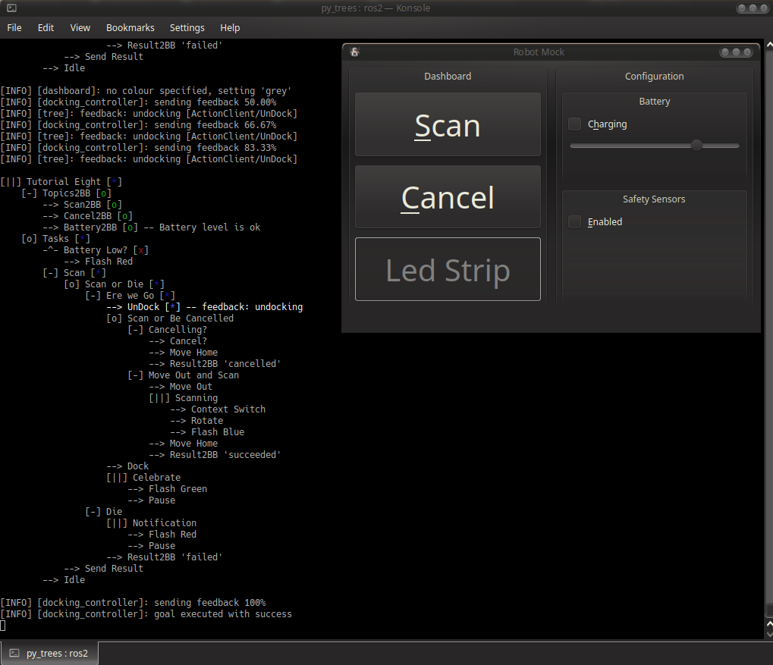The image size is (773, 665).
Task: Click the 'Ere we Go' tree line
Action: tap(130, 296)
